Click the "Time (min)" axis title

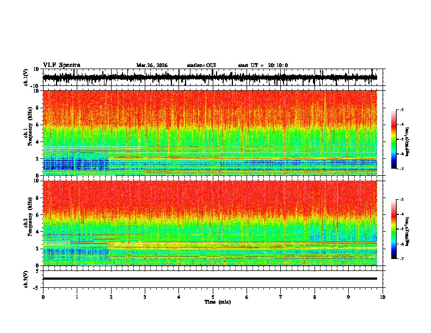click(x=218, y=302)
